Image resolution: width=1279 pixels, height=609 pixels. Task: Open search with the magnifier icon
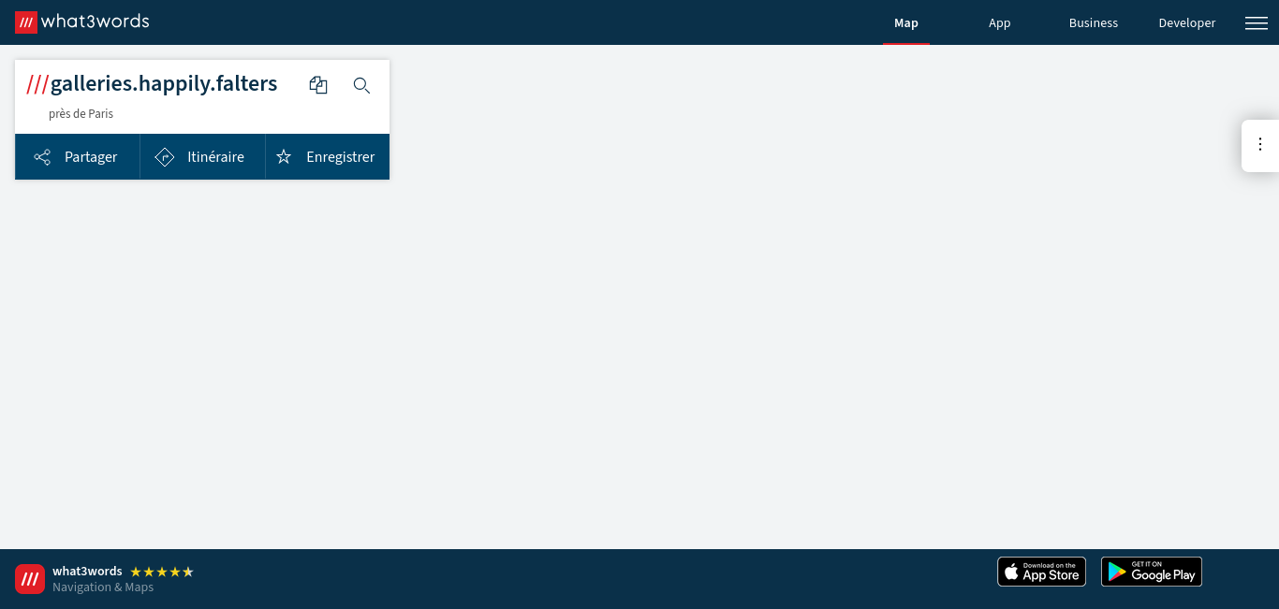pyautogui.click(x=361, y=85)
